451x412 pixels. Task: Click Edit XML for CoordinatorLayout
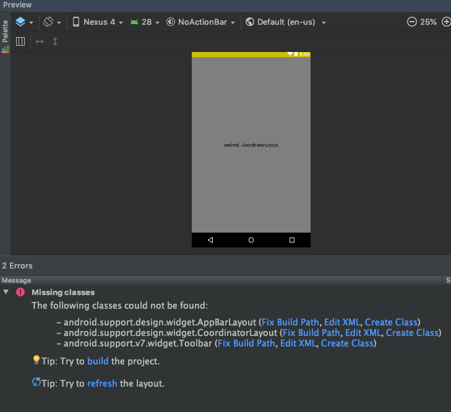[x=363, y=333]
